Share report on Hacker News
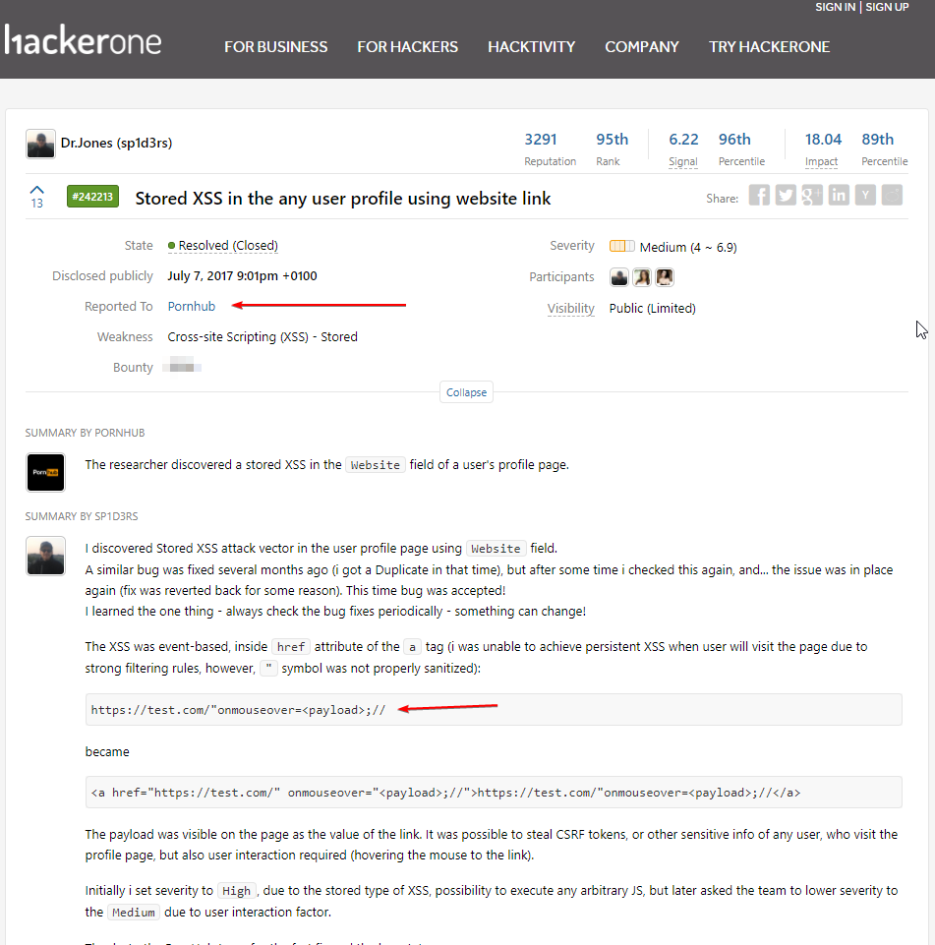 click(x=865, y=196)
